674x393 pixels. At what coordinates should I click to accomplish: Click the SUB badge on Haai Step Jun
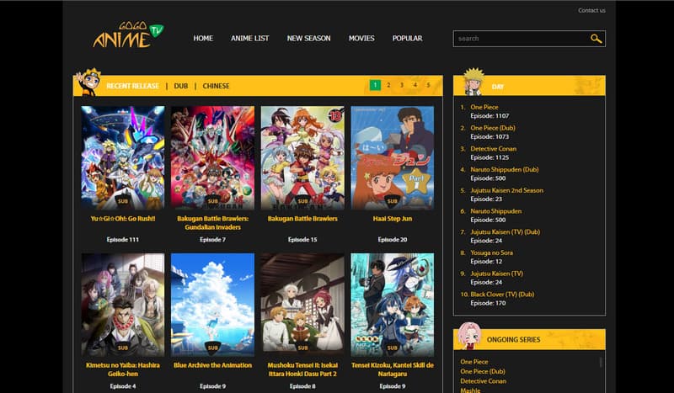392,201
